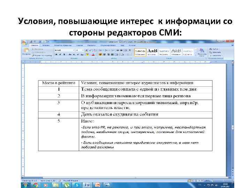251x188 pixels.
Task: Open the Change Styles button
Action: pos(202,53)
